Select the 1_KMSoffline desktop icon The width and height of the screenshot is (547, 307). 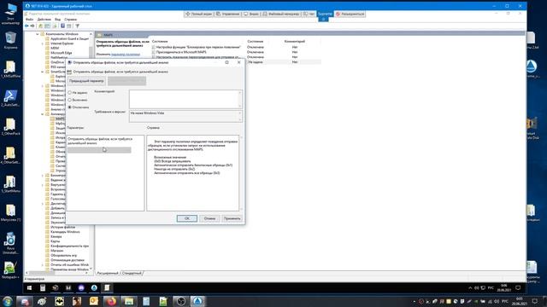(10, 69)
